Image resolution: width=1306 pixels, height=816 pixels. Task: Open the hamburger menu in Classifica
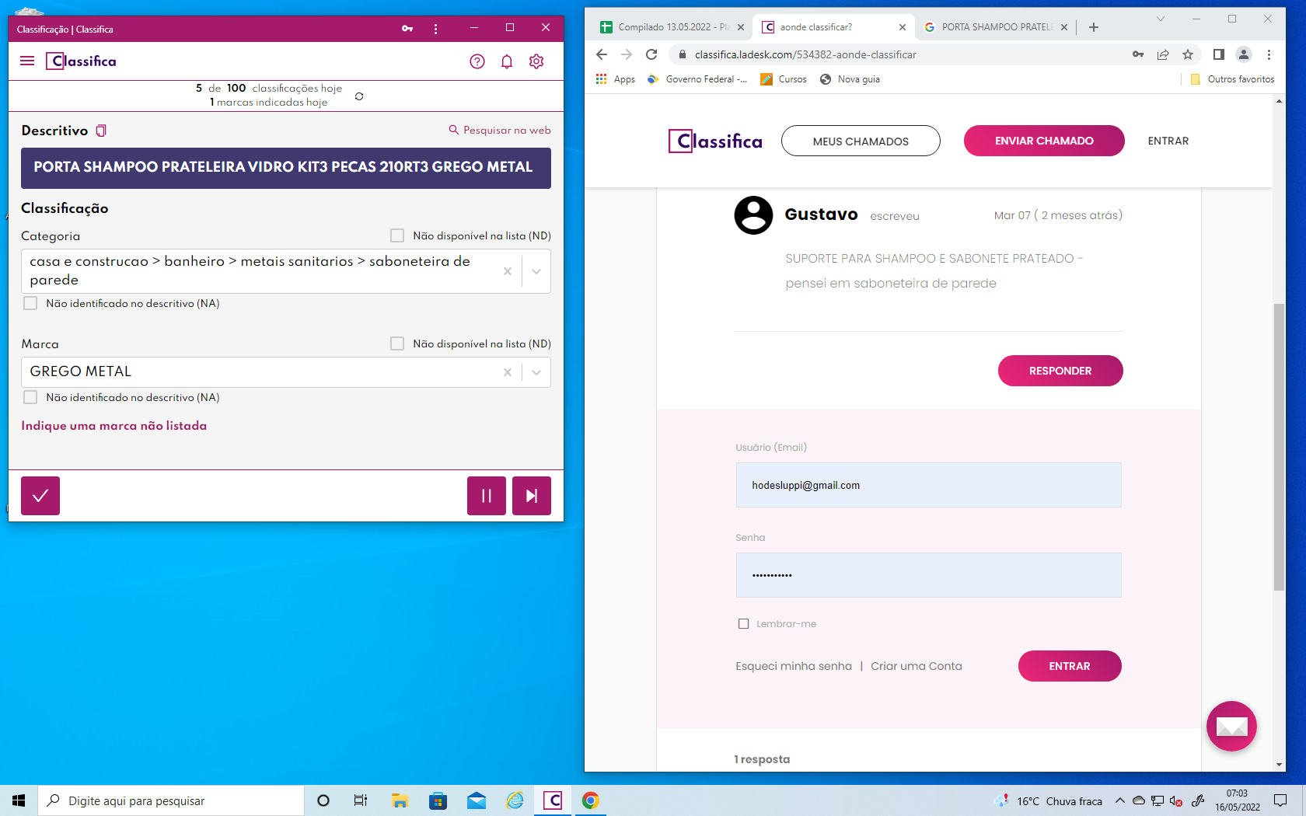coord(27,61)
